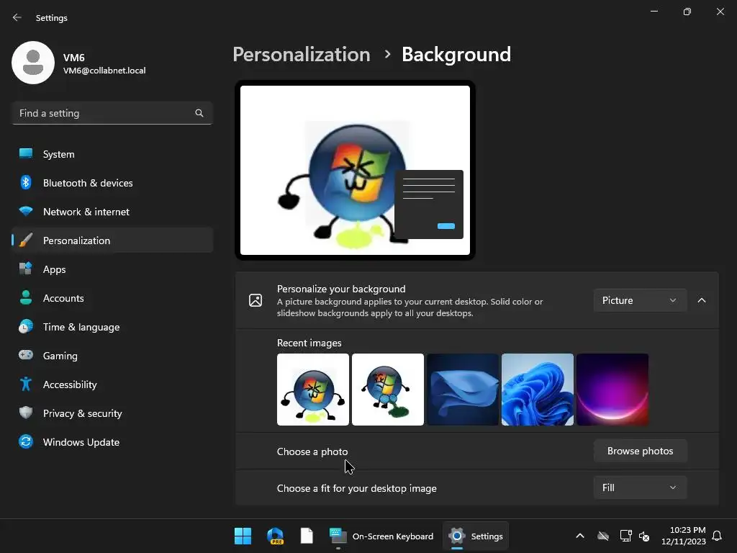Image resolution: width=737 pixels, height=553 pixels.
Task: Click the clock showing 10:23 PM
Action: pyautogui.click(x=684, y=536)
